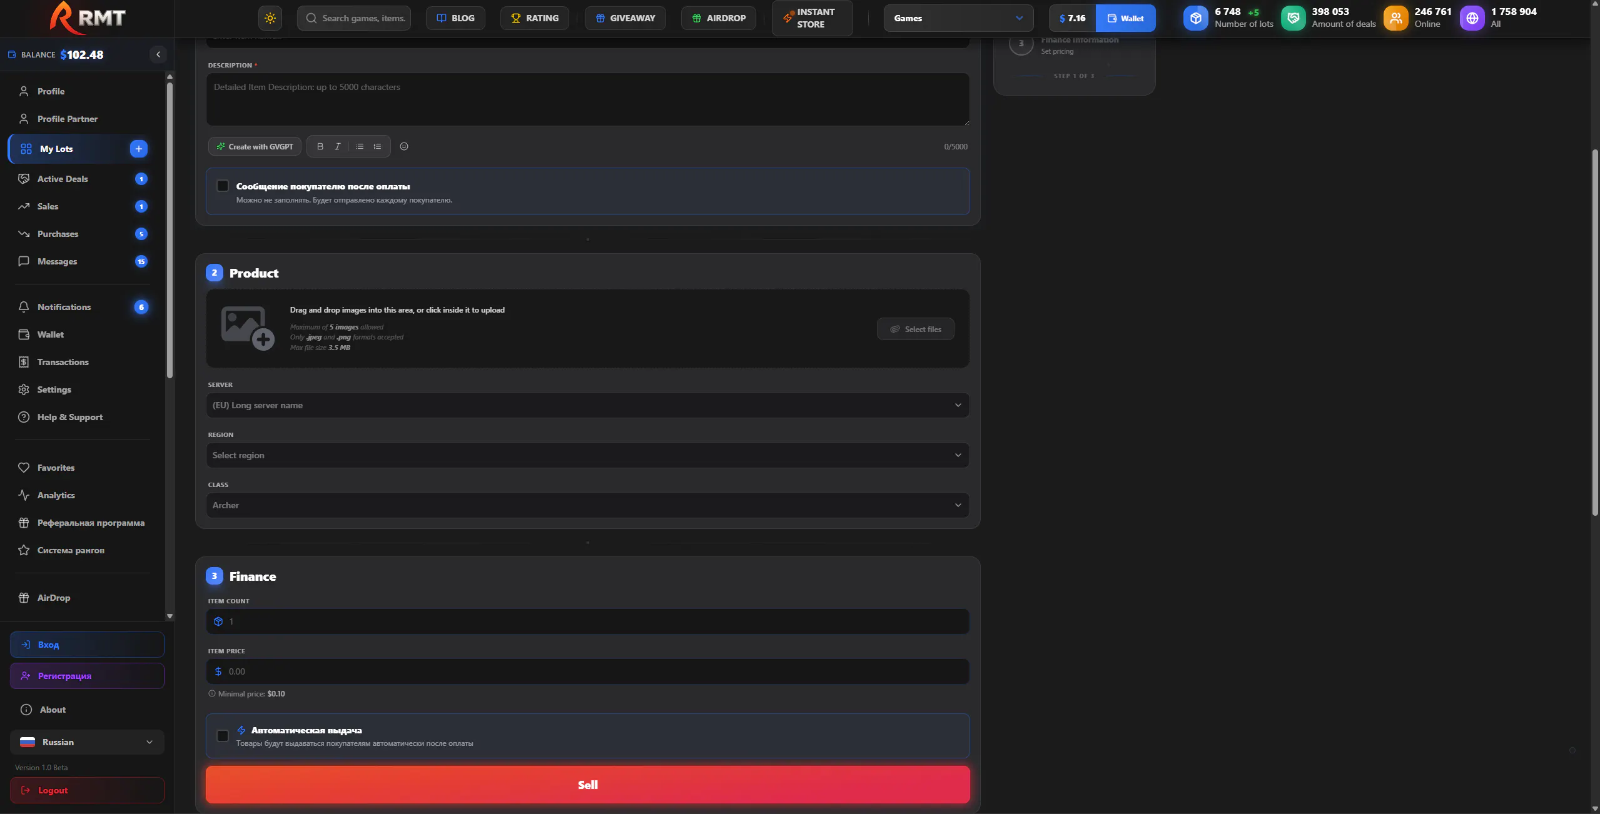Click the Регистрация button

87,676
